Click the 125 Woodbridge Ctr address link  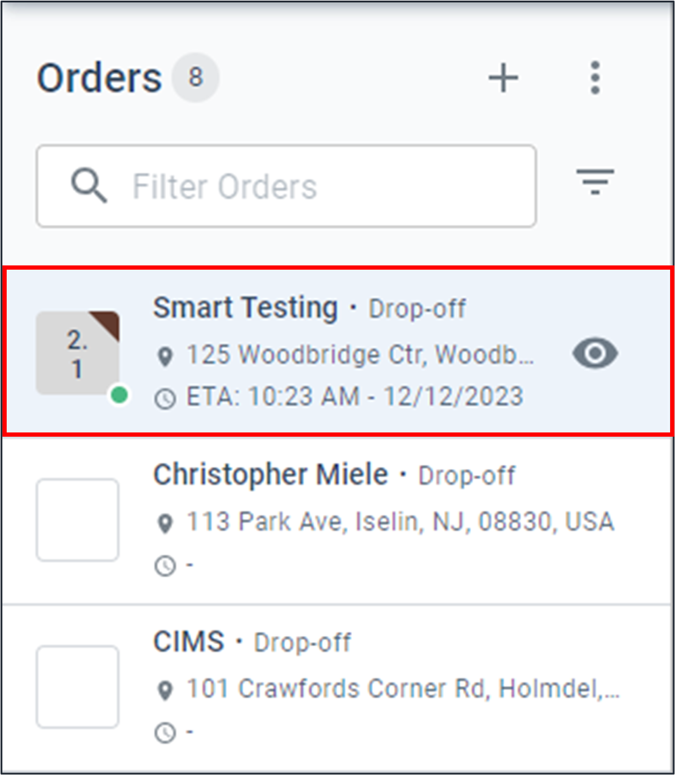coord(361,354)
